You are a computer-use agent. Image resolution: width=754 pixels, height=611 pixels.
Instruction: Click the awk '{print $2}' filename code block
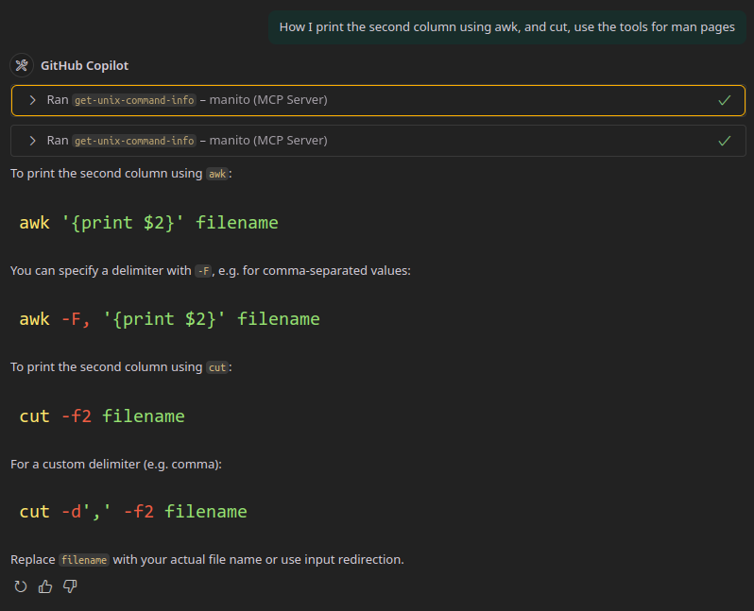click(x=148, y=223)
